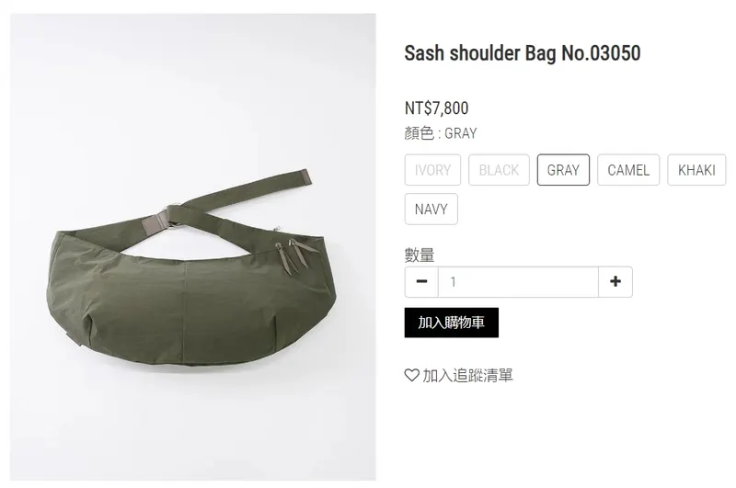Click the NT$7,800 price text
The image size is (736, 488).
pos(436,108)
